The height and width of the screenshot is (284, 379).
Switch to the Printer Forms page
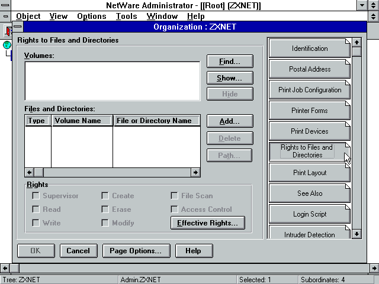tap(310, 111)
